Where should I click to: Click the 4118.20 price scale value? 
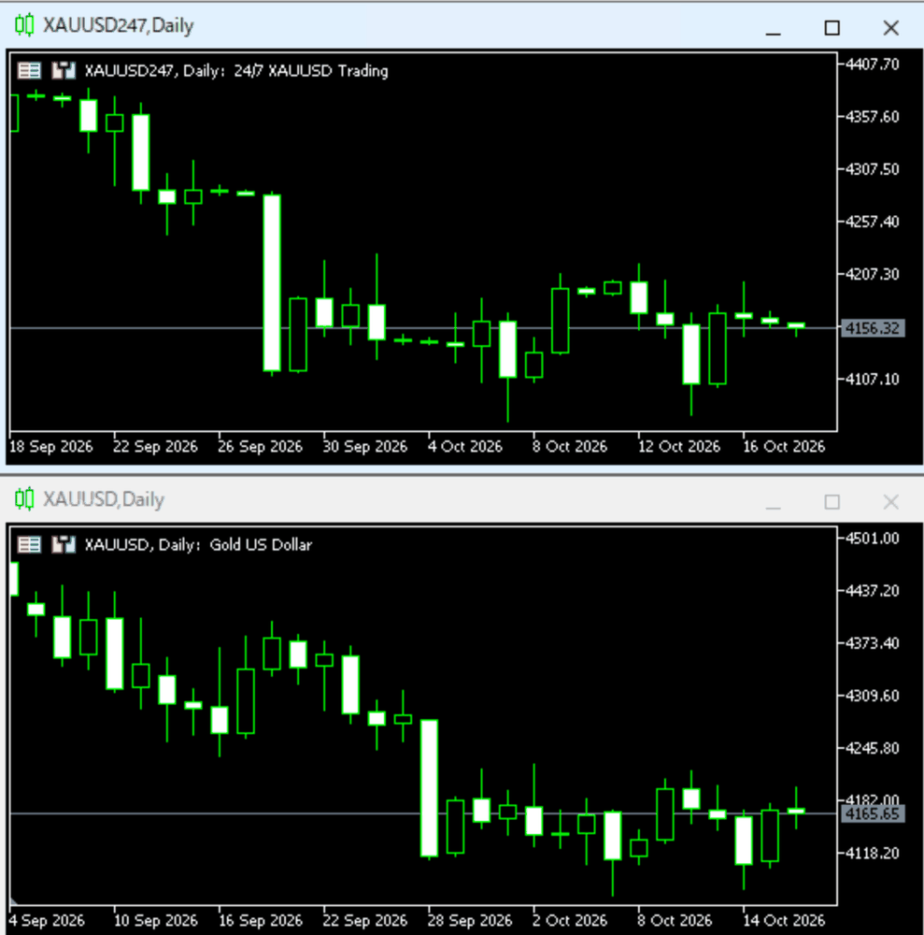tap(873, 854)
